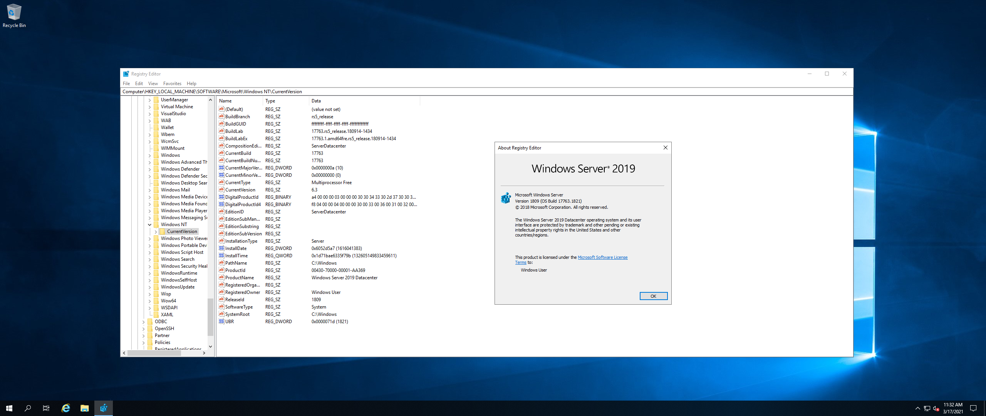The image size is (986, 416).
Task: Expand the Windows Search tree node
Action: click(149, 259)
